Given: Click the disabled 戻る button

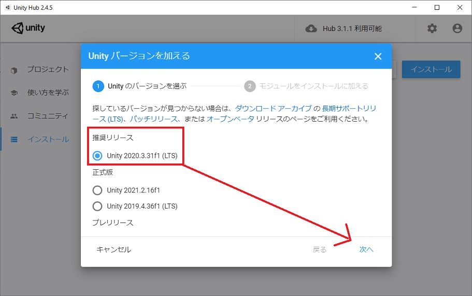Looking at the screenshot, I should (x=319, y=249).
